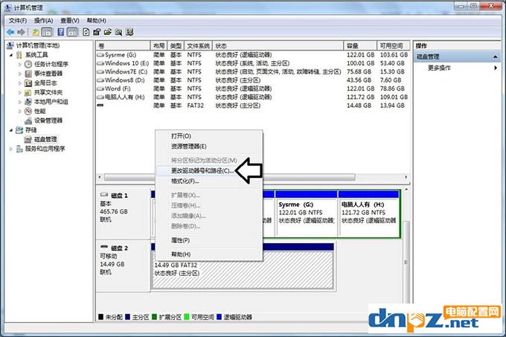This screenshot has height=337, width=506.
Task: Click the drive icon beside Windows8 (D:)
Action: point(100,80)
